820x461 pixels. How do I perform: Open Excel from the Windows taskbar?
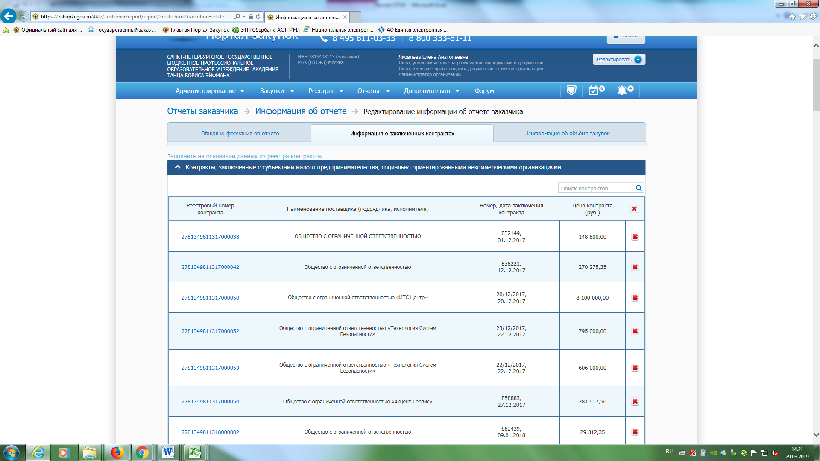(195, 452)
